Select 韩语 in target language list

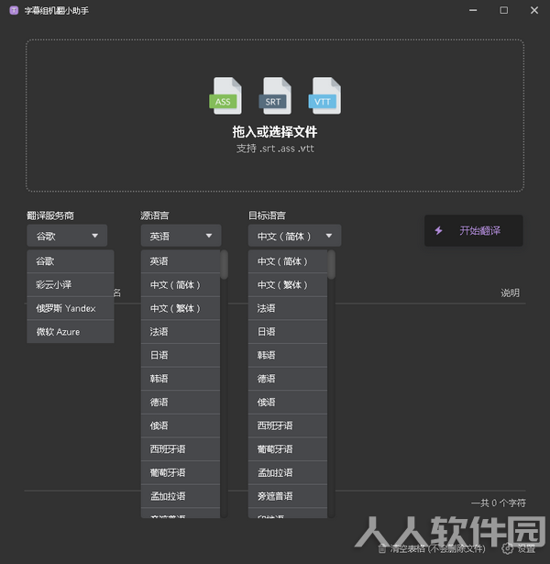(288, 355)
